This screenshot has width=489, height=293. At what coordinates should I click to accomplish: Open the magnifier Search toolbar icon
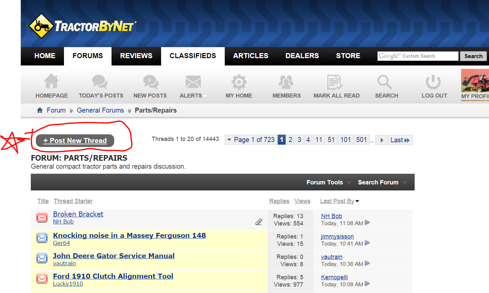(385, 82)
